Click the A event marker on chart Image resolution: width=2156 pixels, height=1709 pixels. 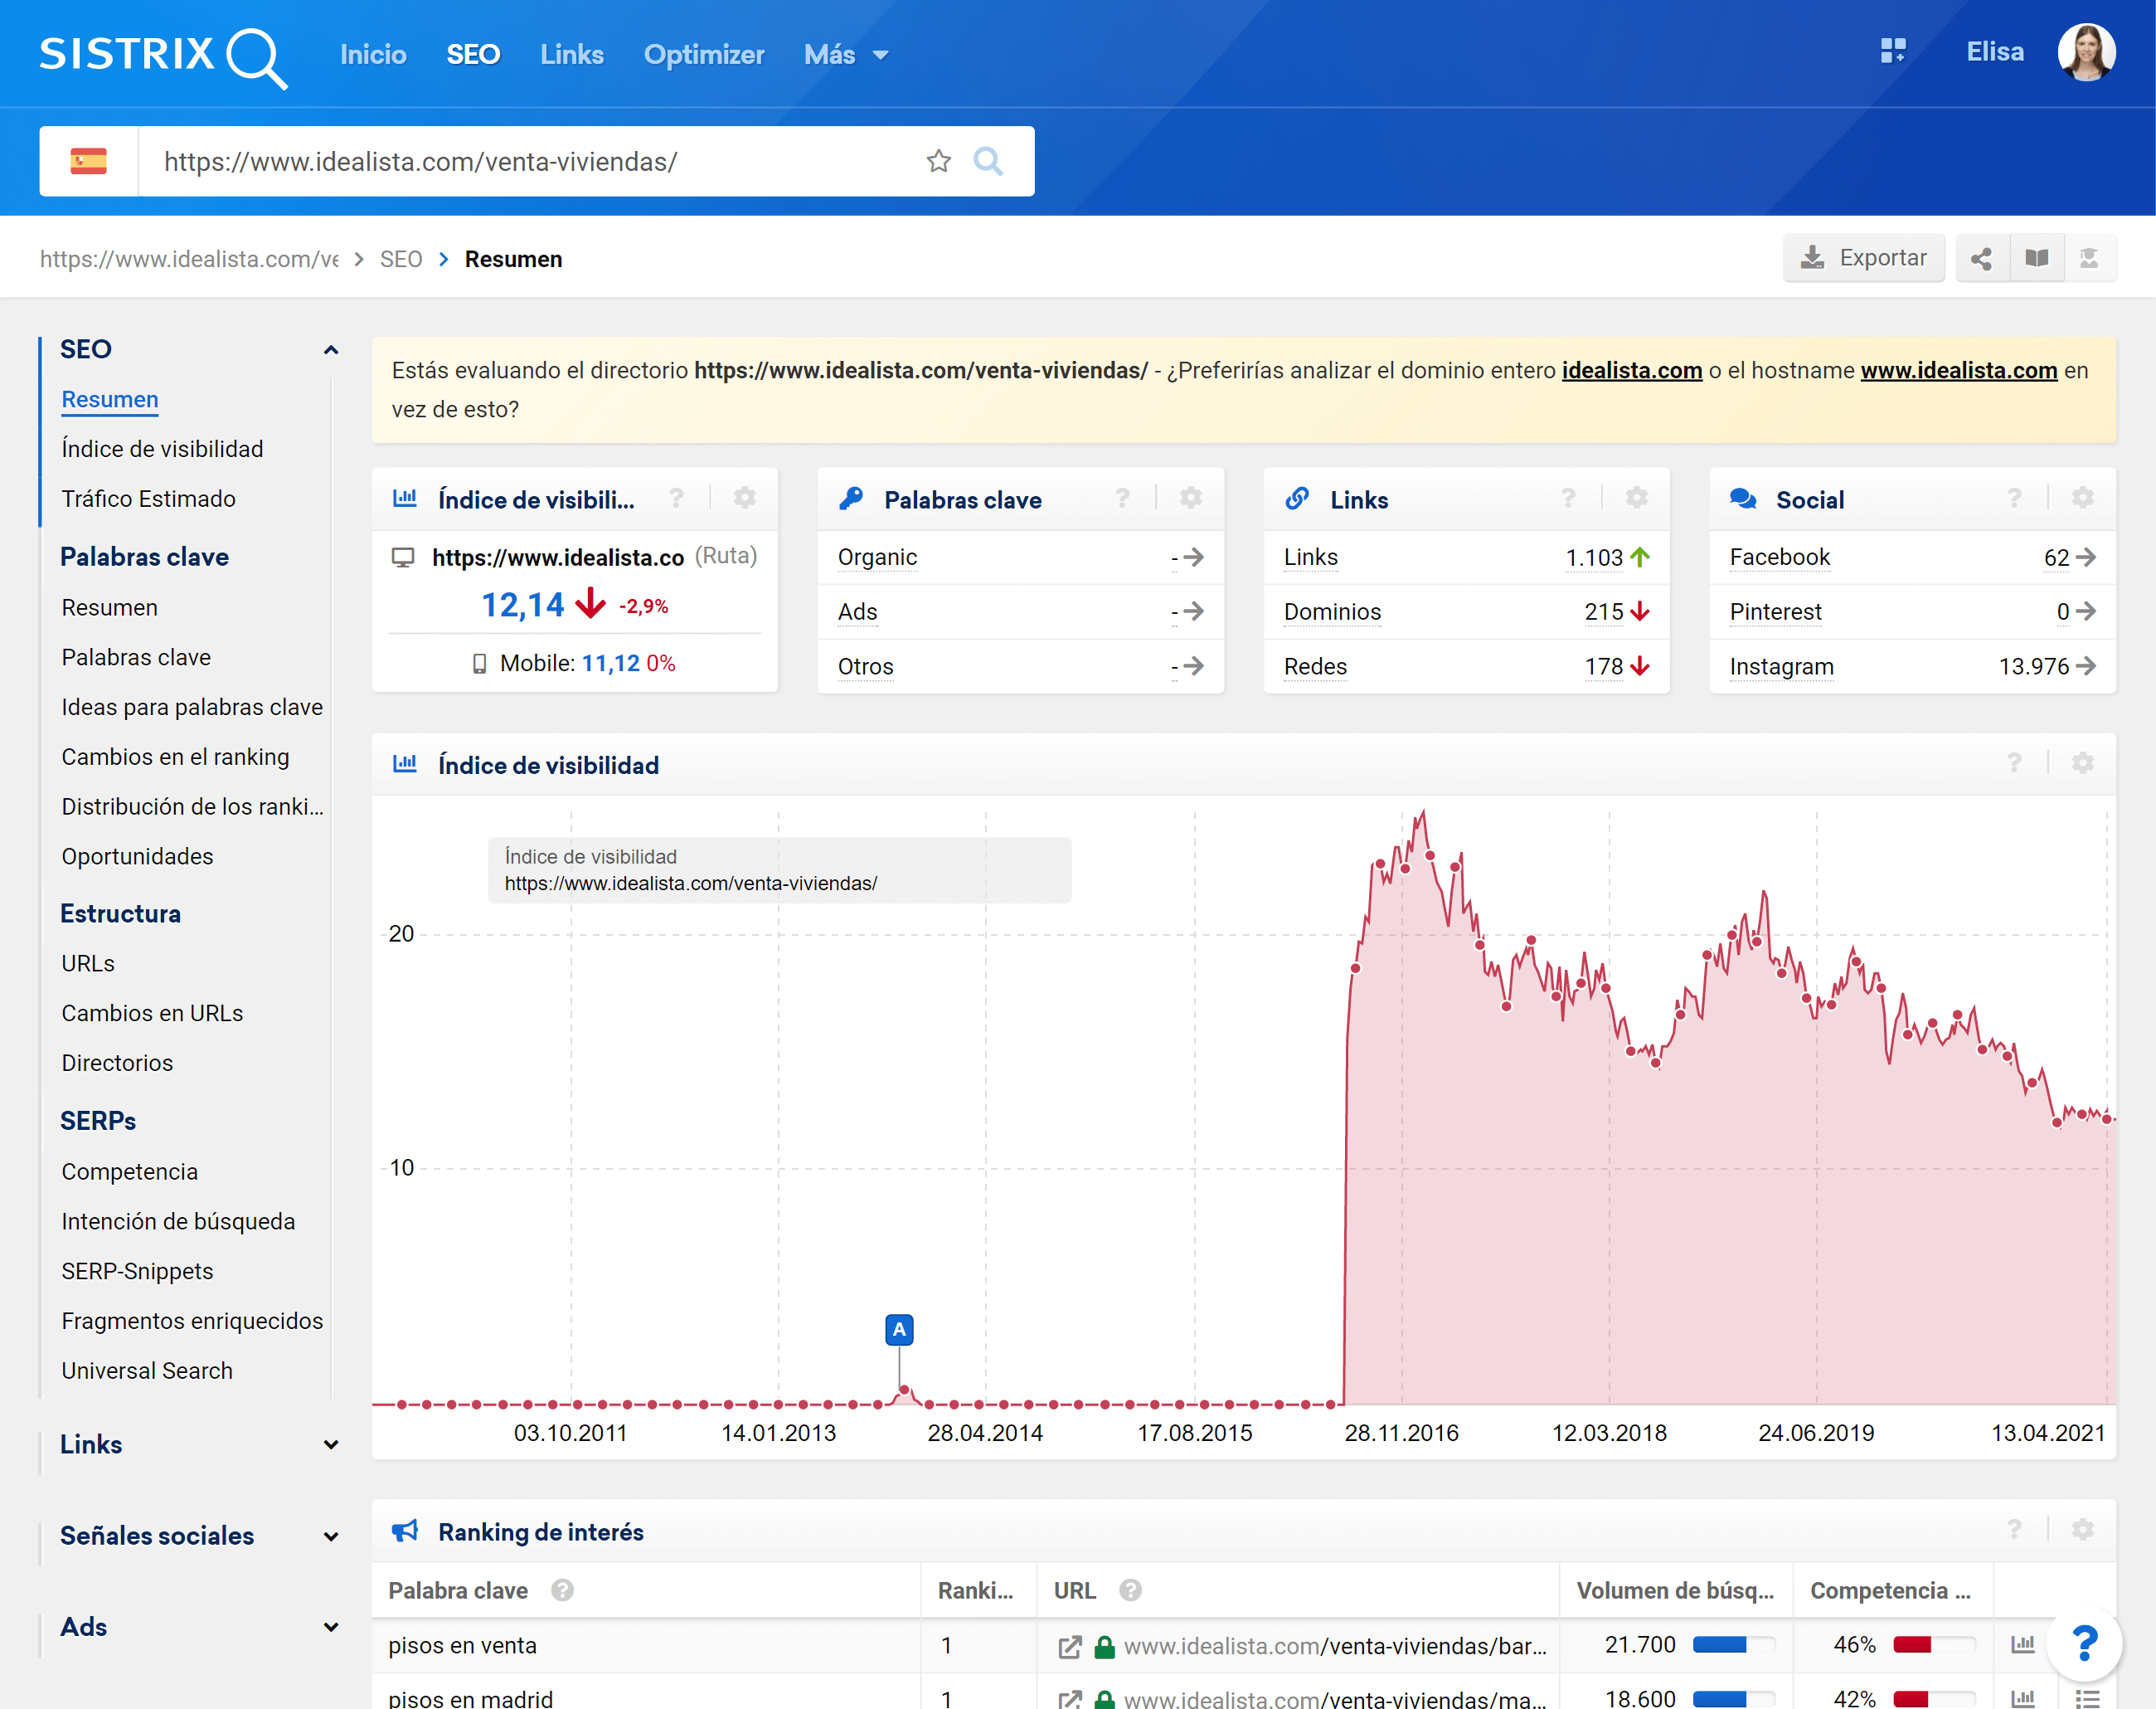point(899,1330)
